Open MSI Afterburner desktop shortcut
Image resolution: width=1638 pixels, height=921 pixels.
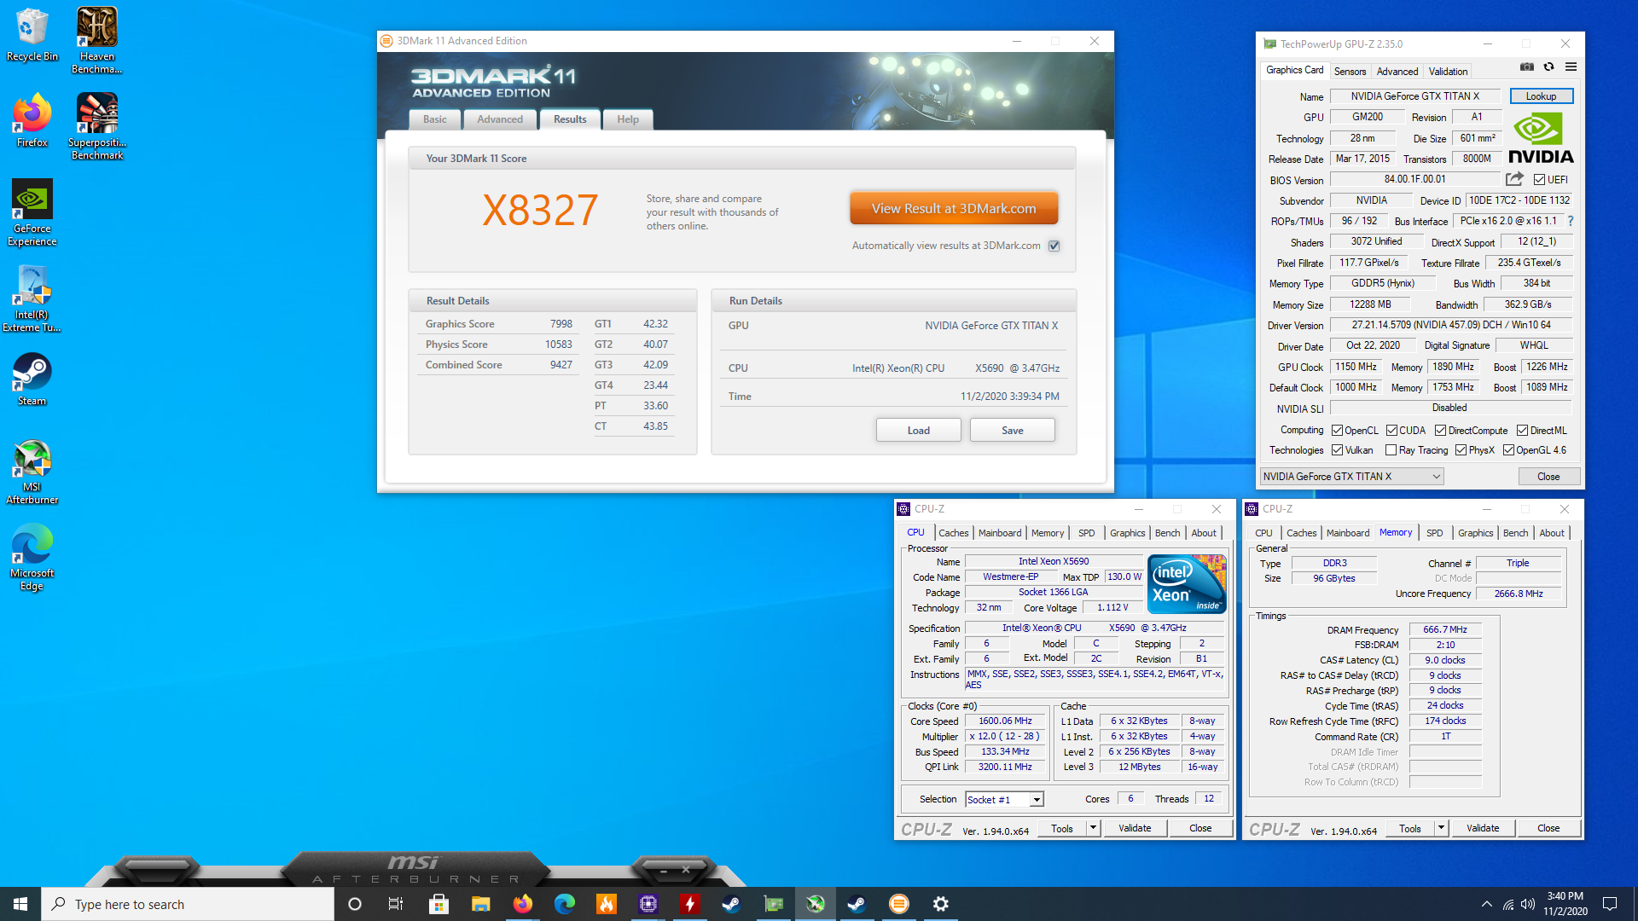click(32, 472)
